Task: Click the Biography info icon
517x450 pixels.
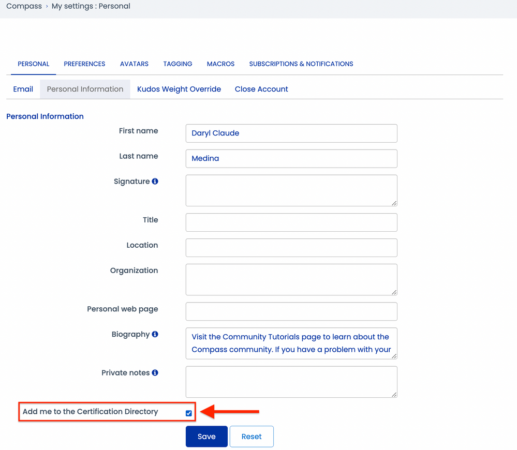Action: click(x=155, y=335)
